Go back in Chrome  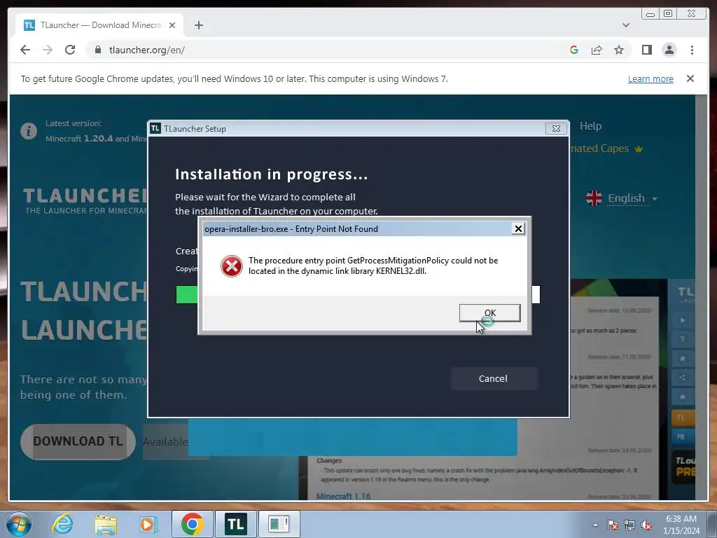click(25, 50)
